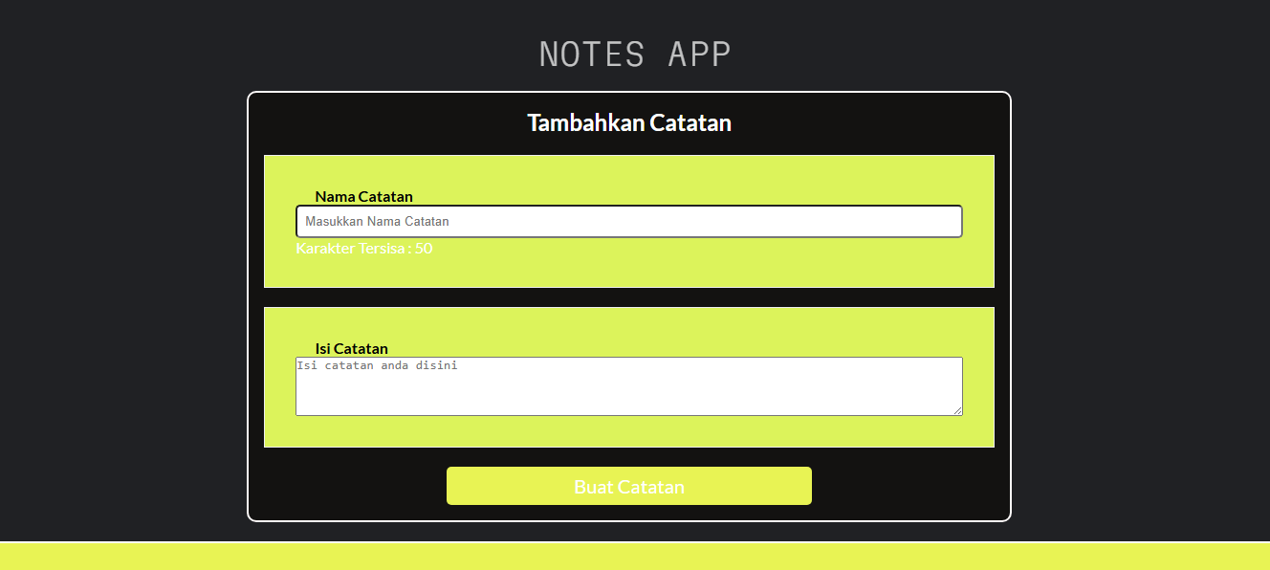
Task: Click inside the Isi Catatan textarea
Action: coord(628,386)
